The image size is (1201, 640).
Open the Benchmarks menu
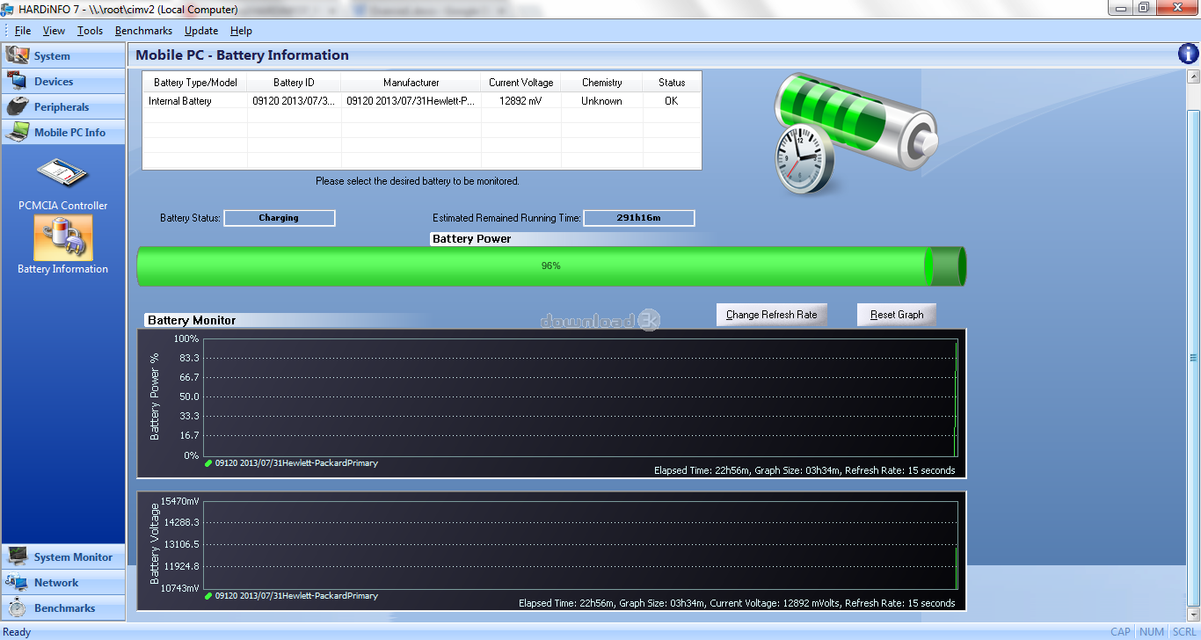[x=143, y=31]
